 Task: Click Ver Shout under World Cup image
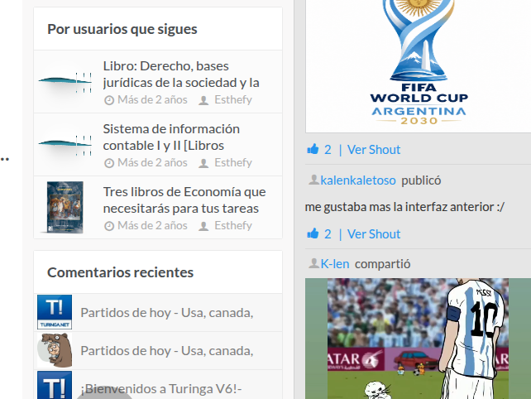[x=374, y=150]
